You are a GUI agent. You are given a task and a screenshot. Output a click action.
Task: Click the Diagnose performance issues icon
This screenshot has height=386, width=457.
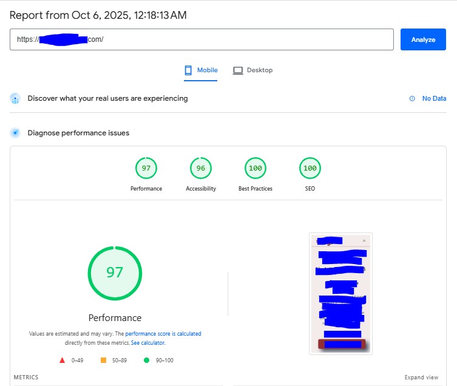15,133
